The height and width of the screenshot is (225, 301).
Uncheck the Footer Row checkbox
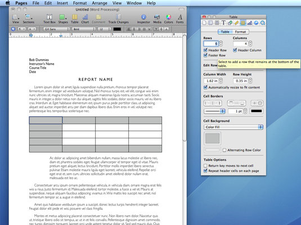tap(205, 55)
